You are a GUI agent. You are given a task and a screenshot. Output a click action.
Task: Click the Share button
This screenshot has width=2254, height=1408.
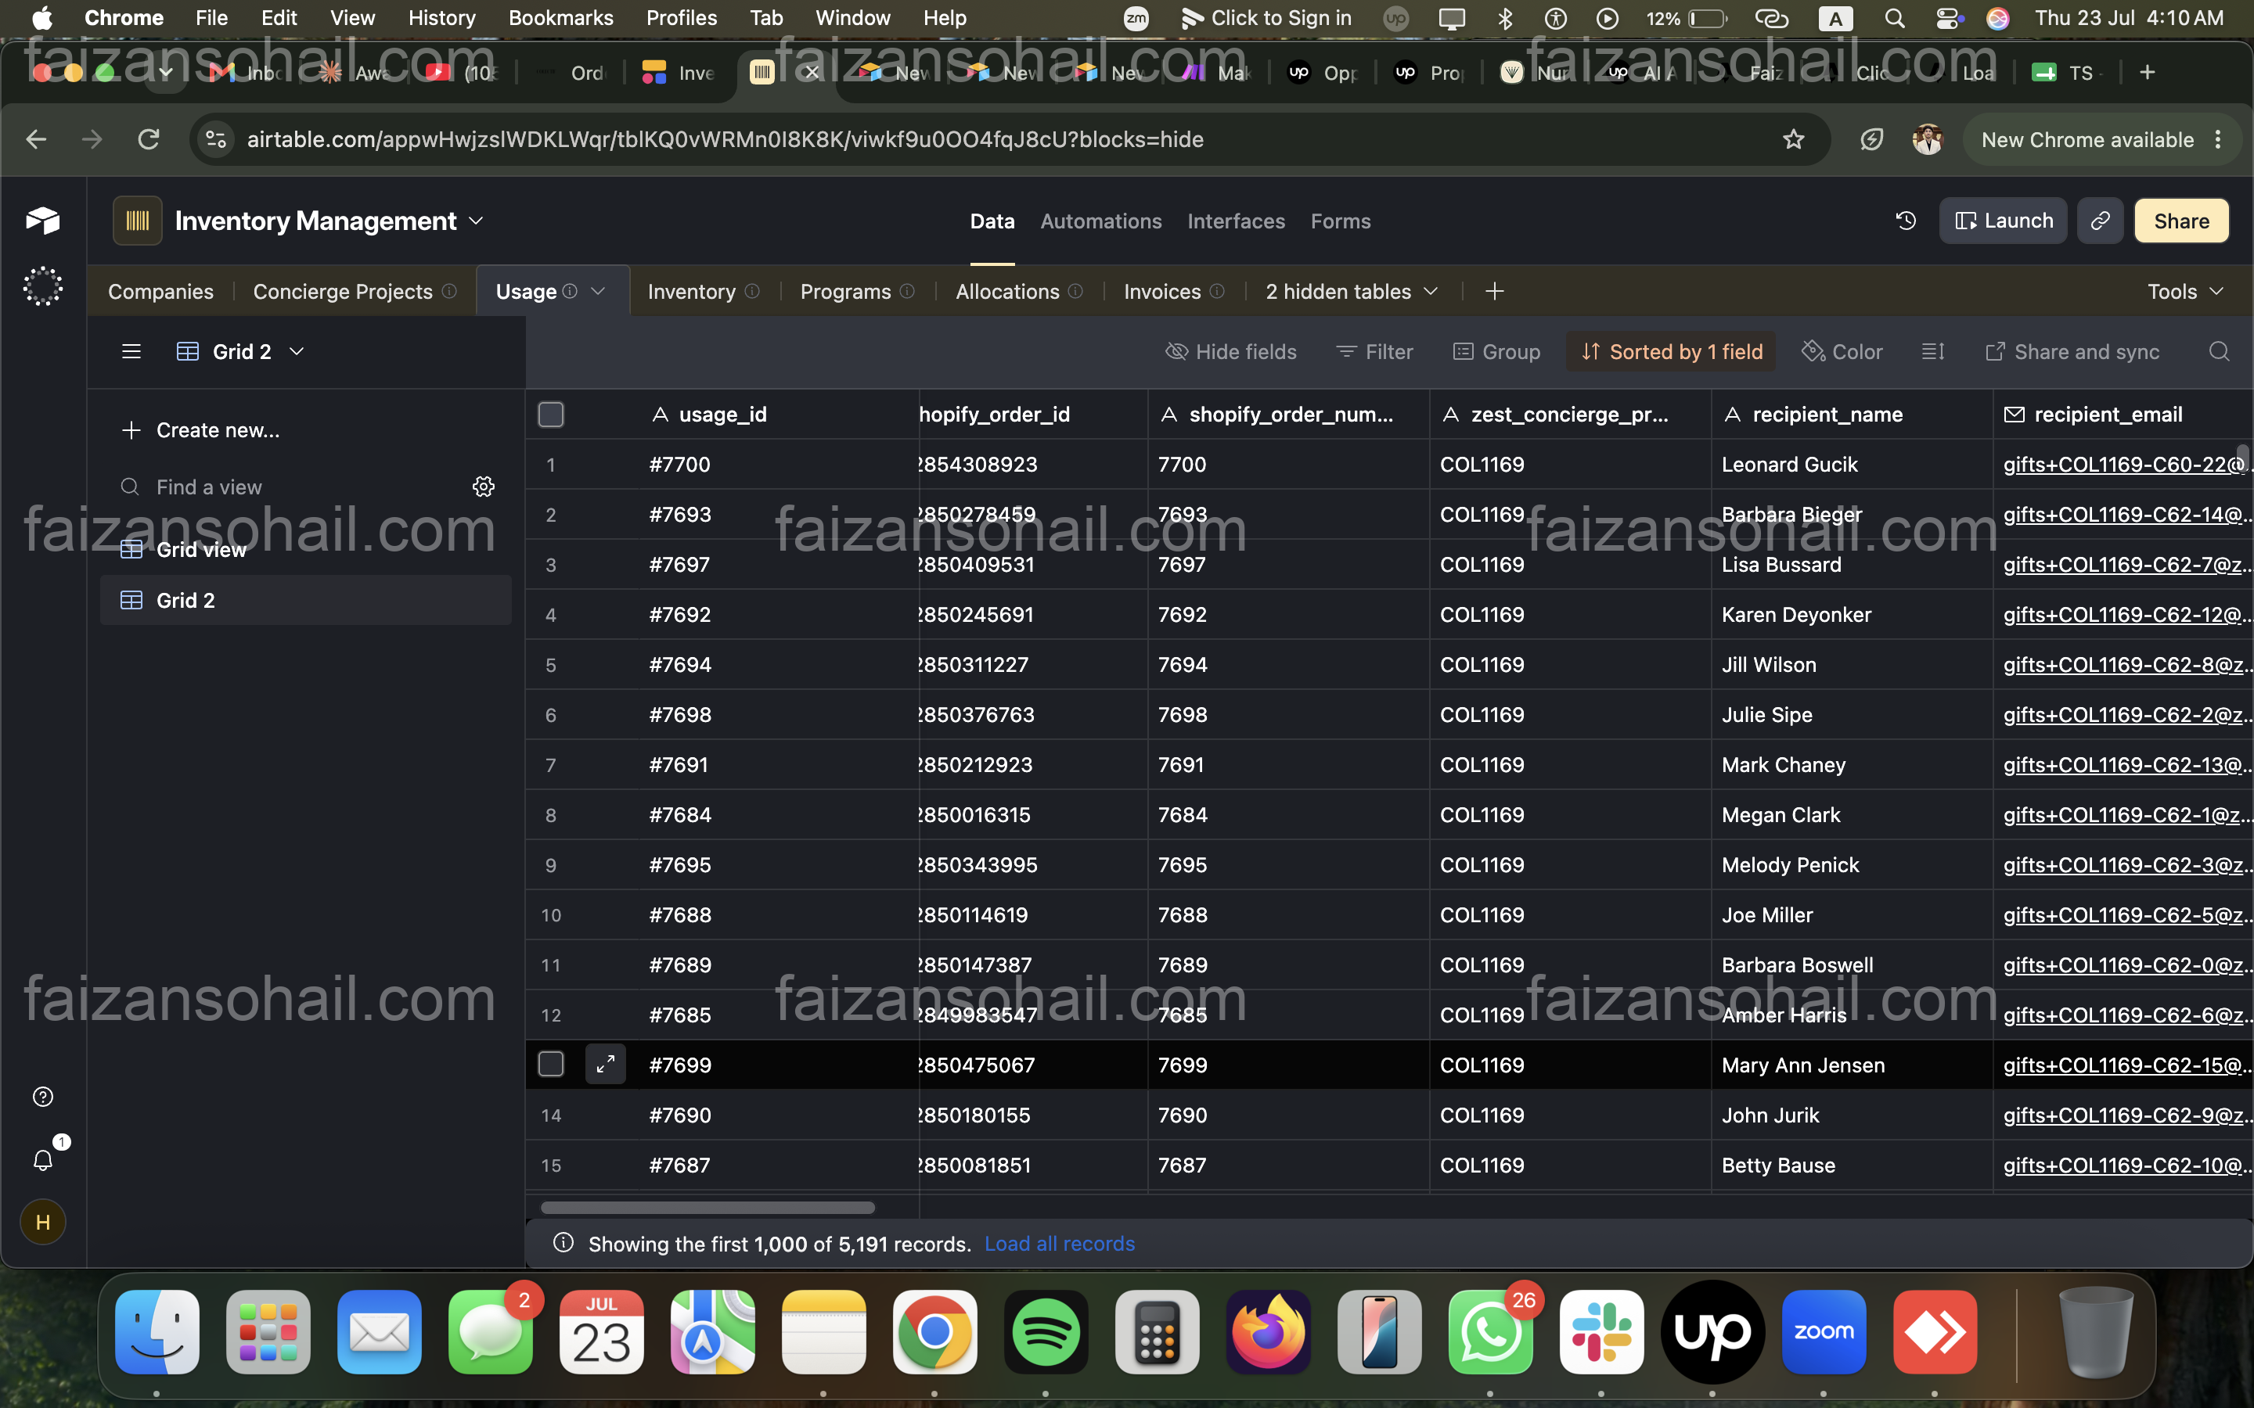tap(2181, 221)
